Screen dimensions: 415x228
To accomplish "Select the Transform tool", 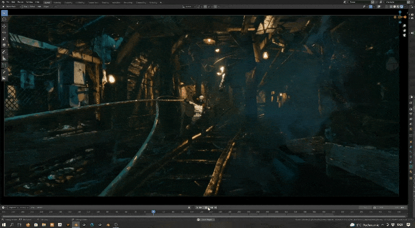I will pyautogui.click(x=4, y=45).
